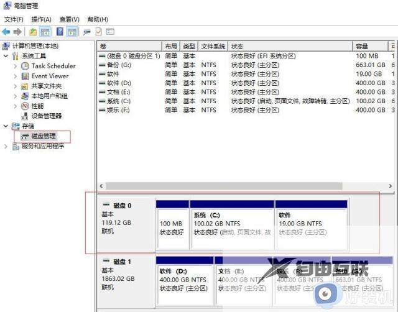Select the 软件 (D:) volume row

[246, 83]
